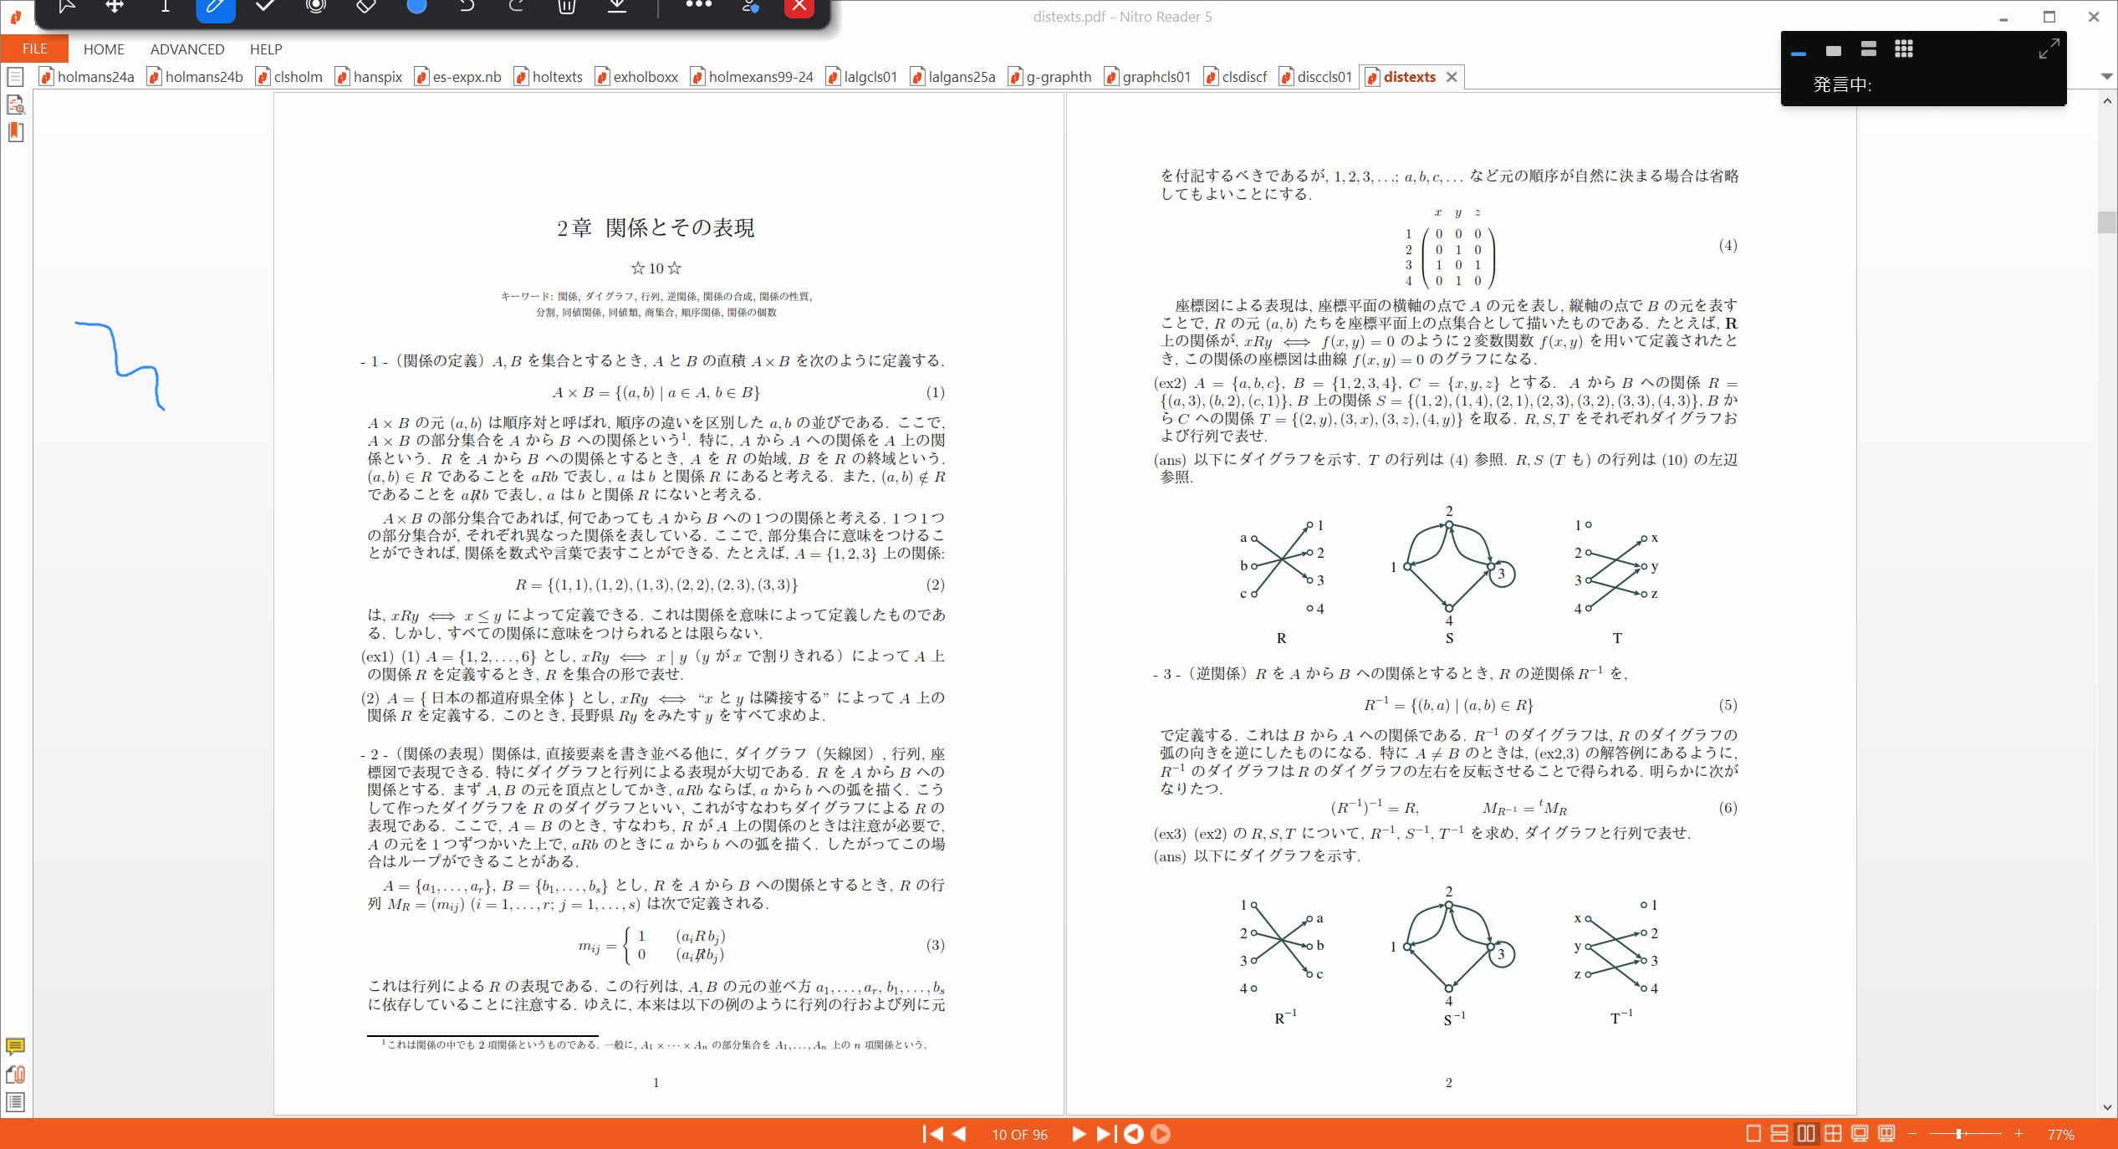Screen dimensions: 2118x1149
Task: Open the Pages panel in left sidebar
Action: pos(15,78)
